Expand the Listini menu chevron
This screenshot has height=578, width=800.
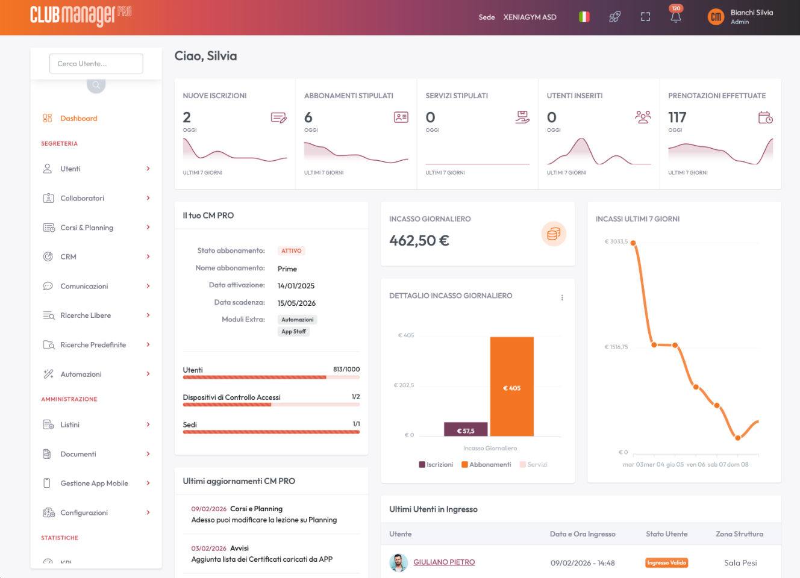[x=148, y=424]
